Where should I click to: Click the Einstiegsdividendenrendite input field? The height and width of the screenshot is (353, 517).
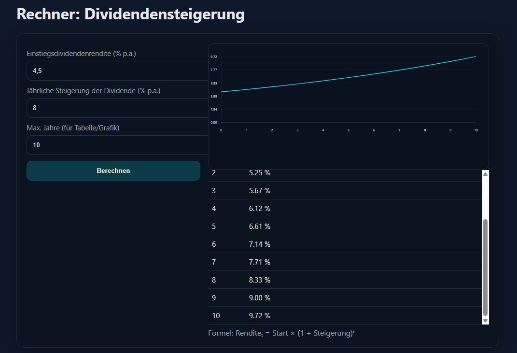tap(116, 71)
